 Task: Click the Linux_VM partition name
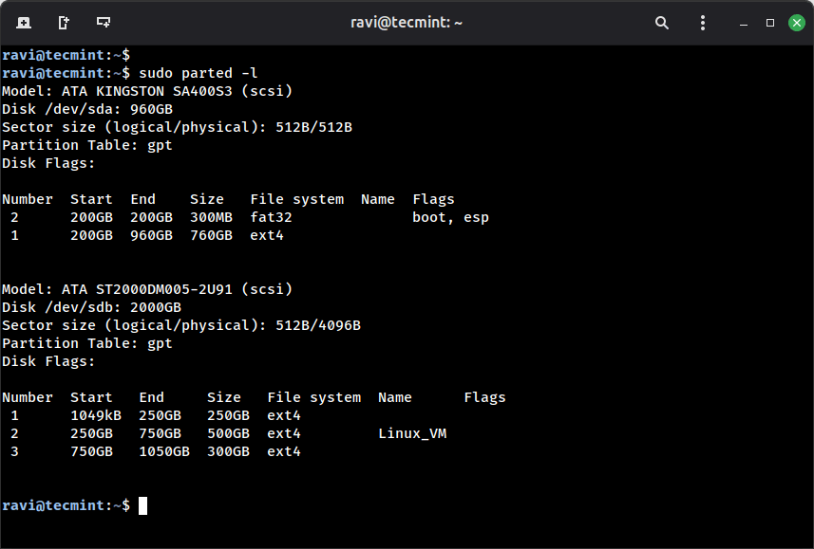(x=412, y=433)
